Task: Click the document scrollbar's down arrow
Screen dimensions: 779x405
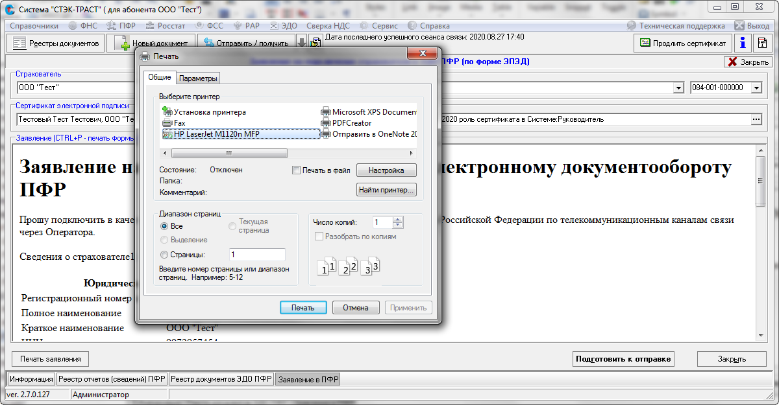Action: 762,336
